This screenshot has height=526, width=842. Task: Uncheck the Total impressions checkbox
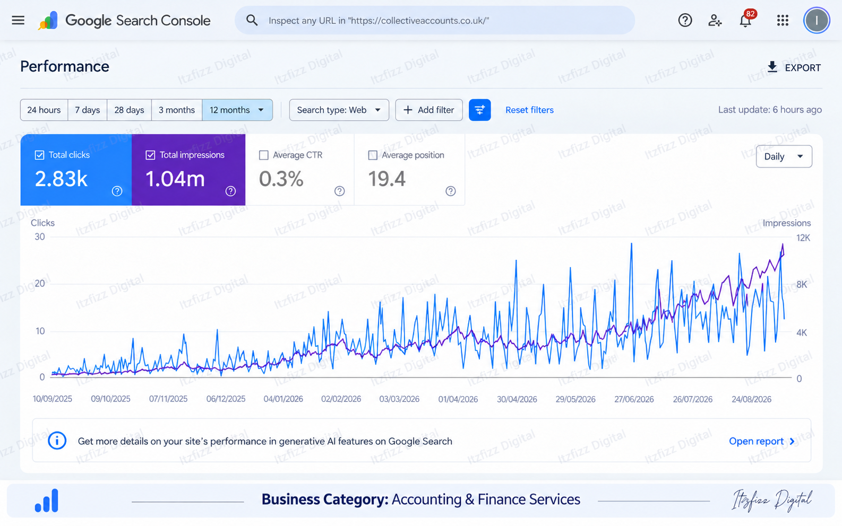coord(150,155)
